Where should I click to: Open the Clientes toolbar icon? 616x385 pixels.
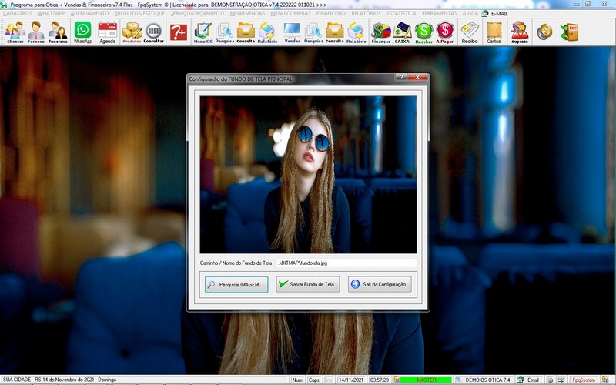[15, 32]
